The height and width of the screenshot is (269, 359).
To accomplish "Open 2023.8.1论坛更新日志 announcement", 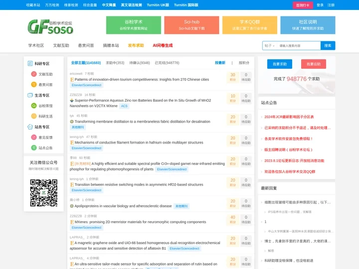I will pyautogui.click(x=294, y=161).
